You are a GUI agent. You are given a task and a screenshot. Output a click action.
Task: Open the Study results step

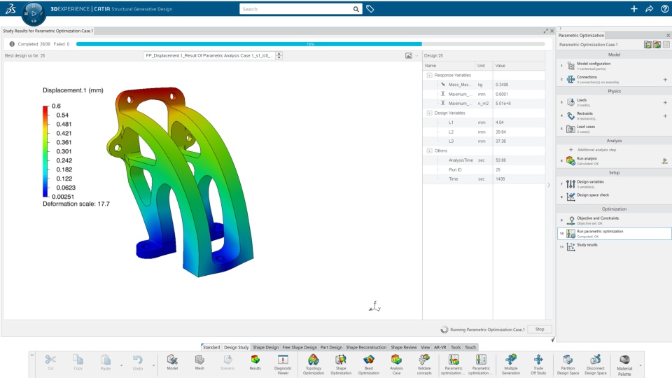point(614,246)
